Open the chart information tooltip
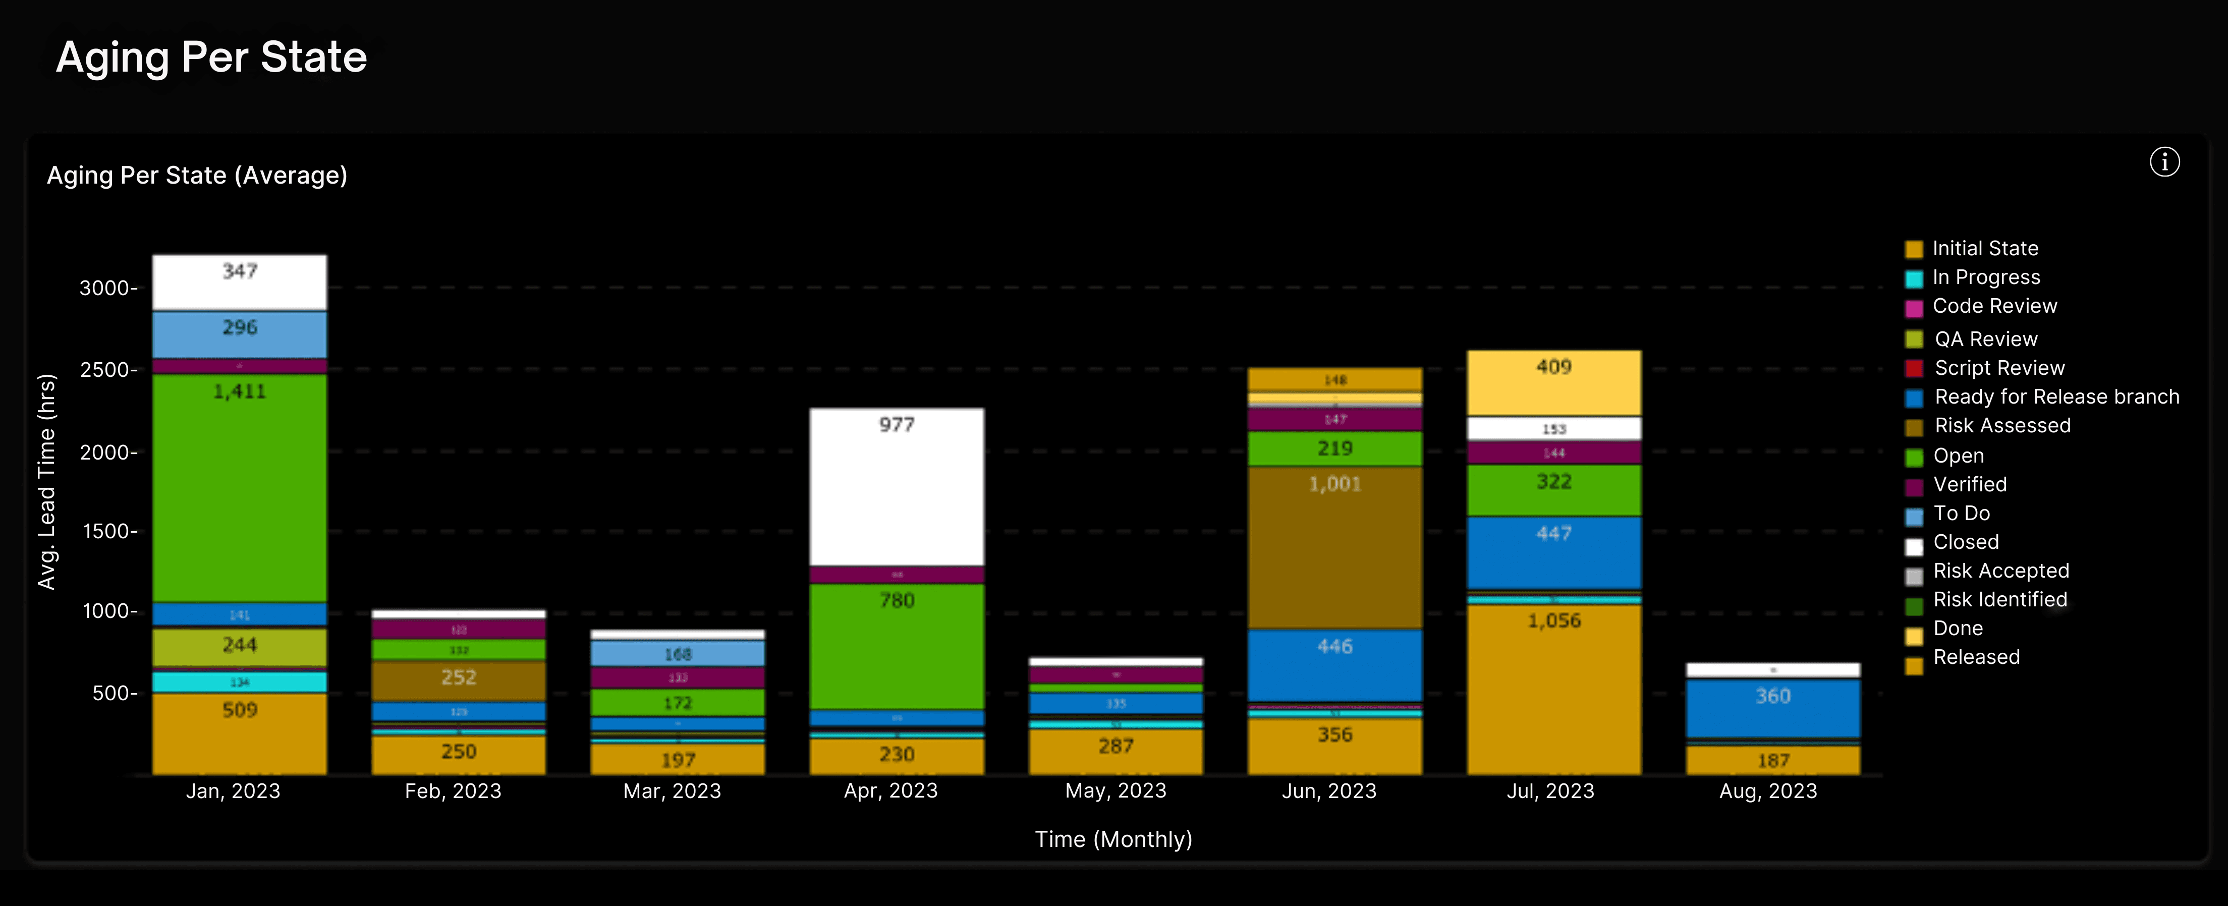Screen dimensions: 2228x906 [x=2165, y=161]
